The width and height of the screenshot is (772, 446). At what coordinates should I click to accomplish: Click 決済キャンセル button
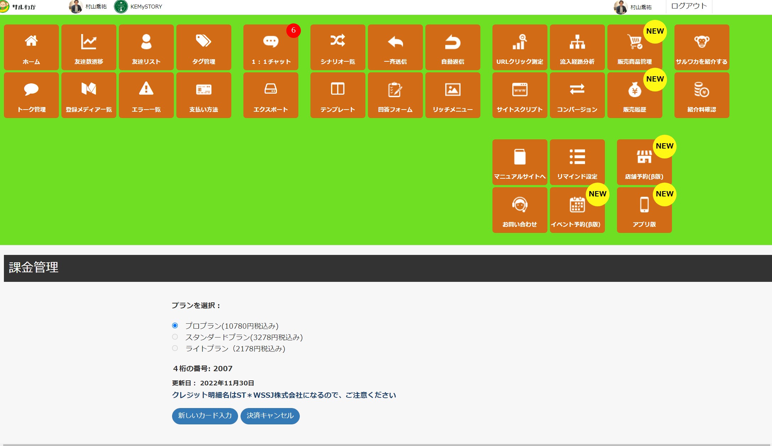click(270, 416)
